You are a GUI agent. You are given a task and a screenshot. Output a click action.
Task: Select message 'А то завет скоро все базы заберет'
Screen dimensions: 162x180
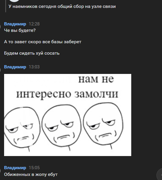click(x=43, y=42)
